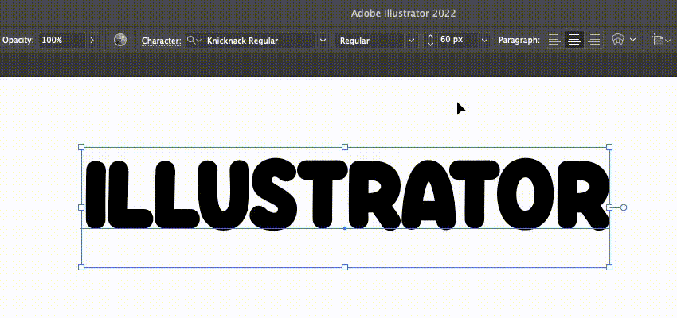Click the Make Envelope warp icon
Screen dimensions: 677x318
618,40
